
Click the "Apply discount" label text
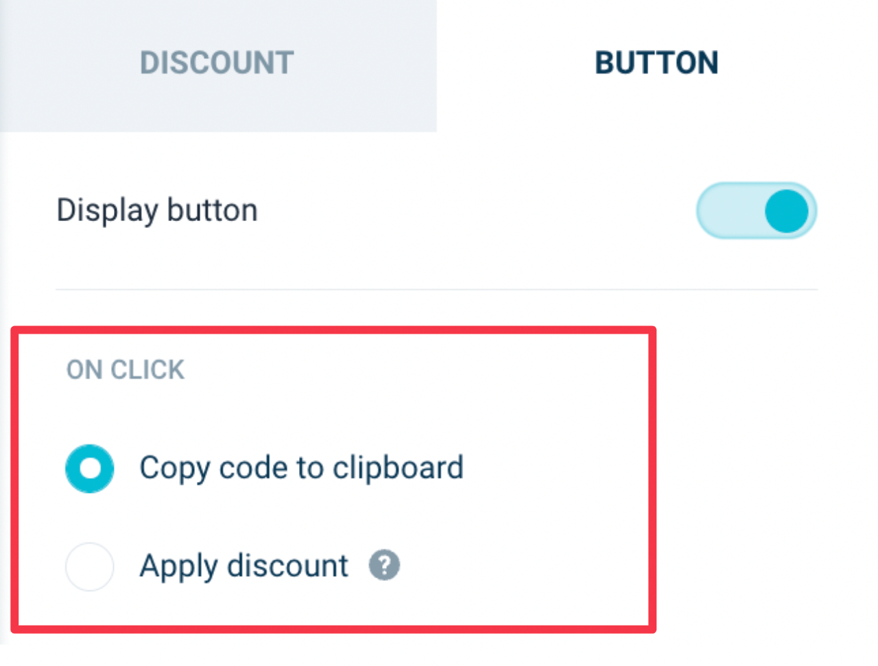pyautogui.click(x=244, y=566)
